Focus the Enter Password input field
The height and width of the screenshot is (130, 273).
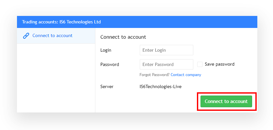167,64
